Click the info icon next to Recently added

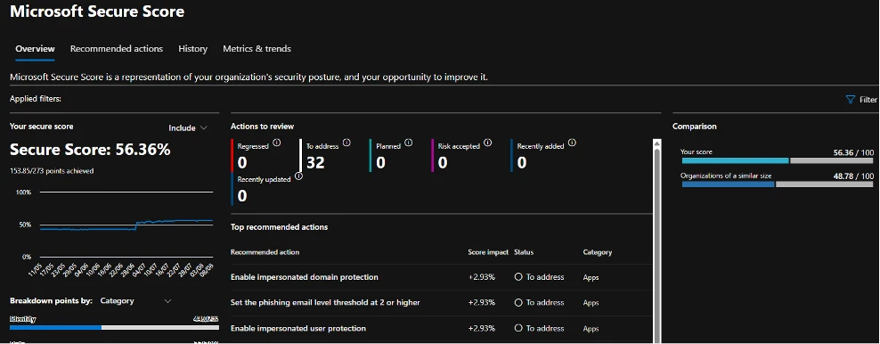click(x=573, y=143)
